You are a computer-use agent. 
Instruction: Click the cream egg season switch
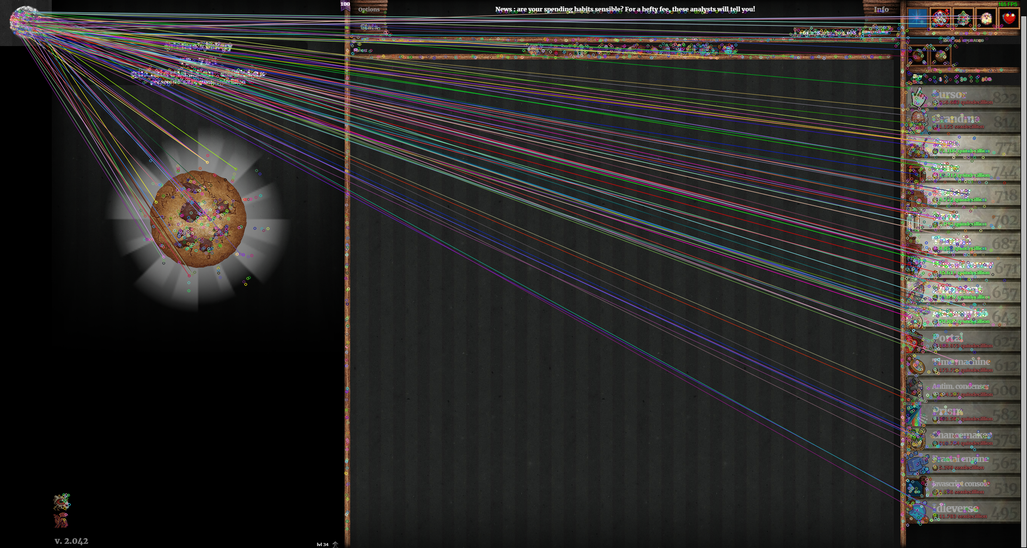986,19
